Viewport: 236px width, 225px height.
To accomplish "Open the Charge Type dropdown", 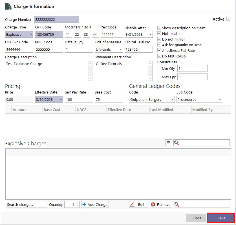I will click(x=31, y=34).
